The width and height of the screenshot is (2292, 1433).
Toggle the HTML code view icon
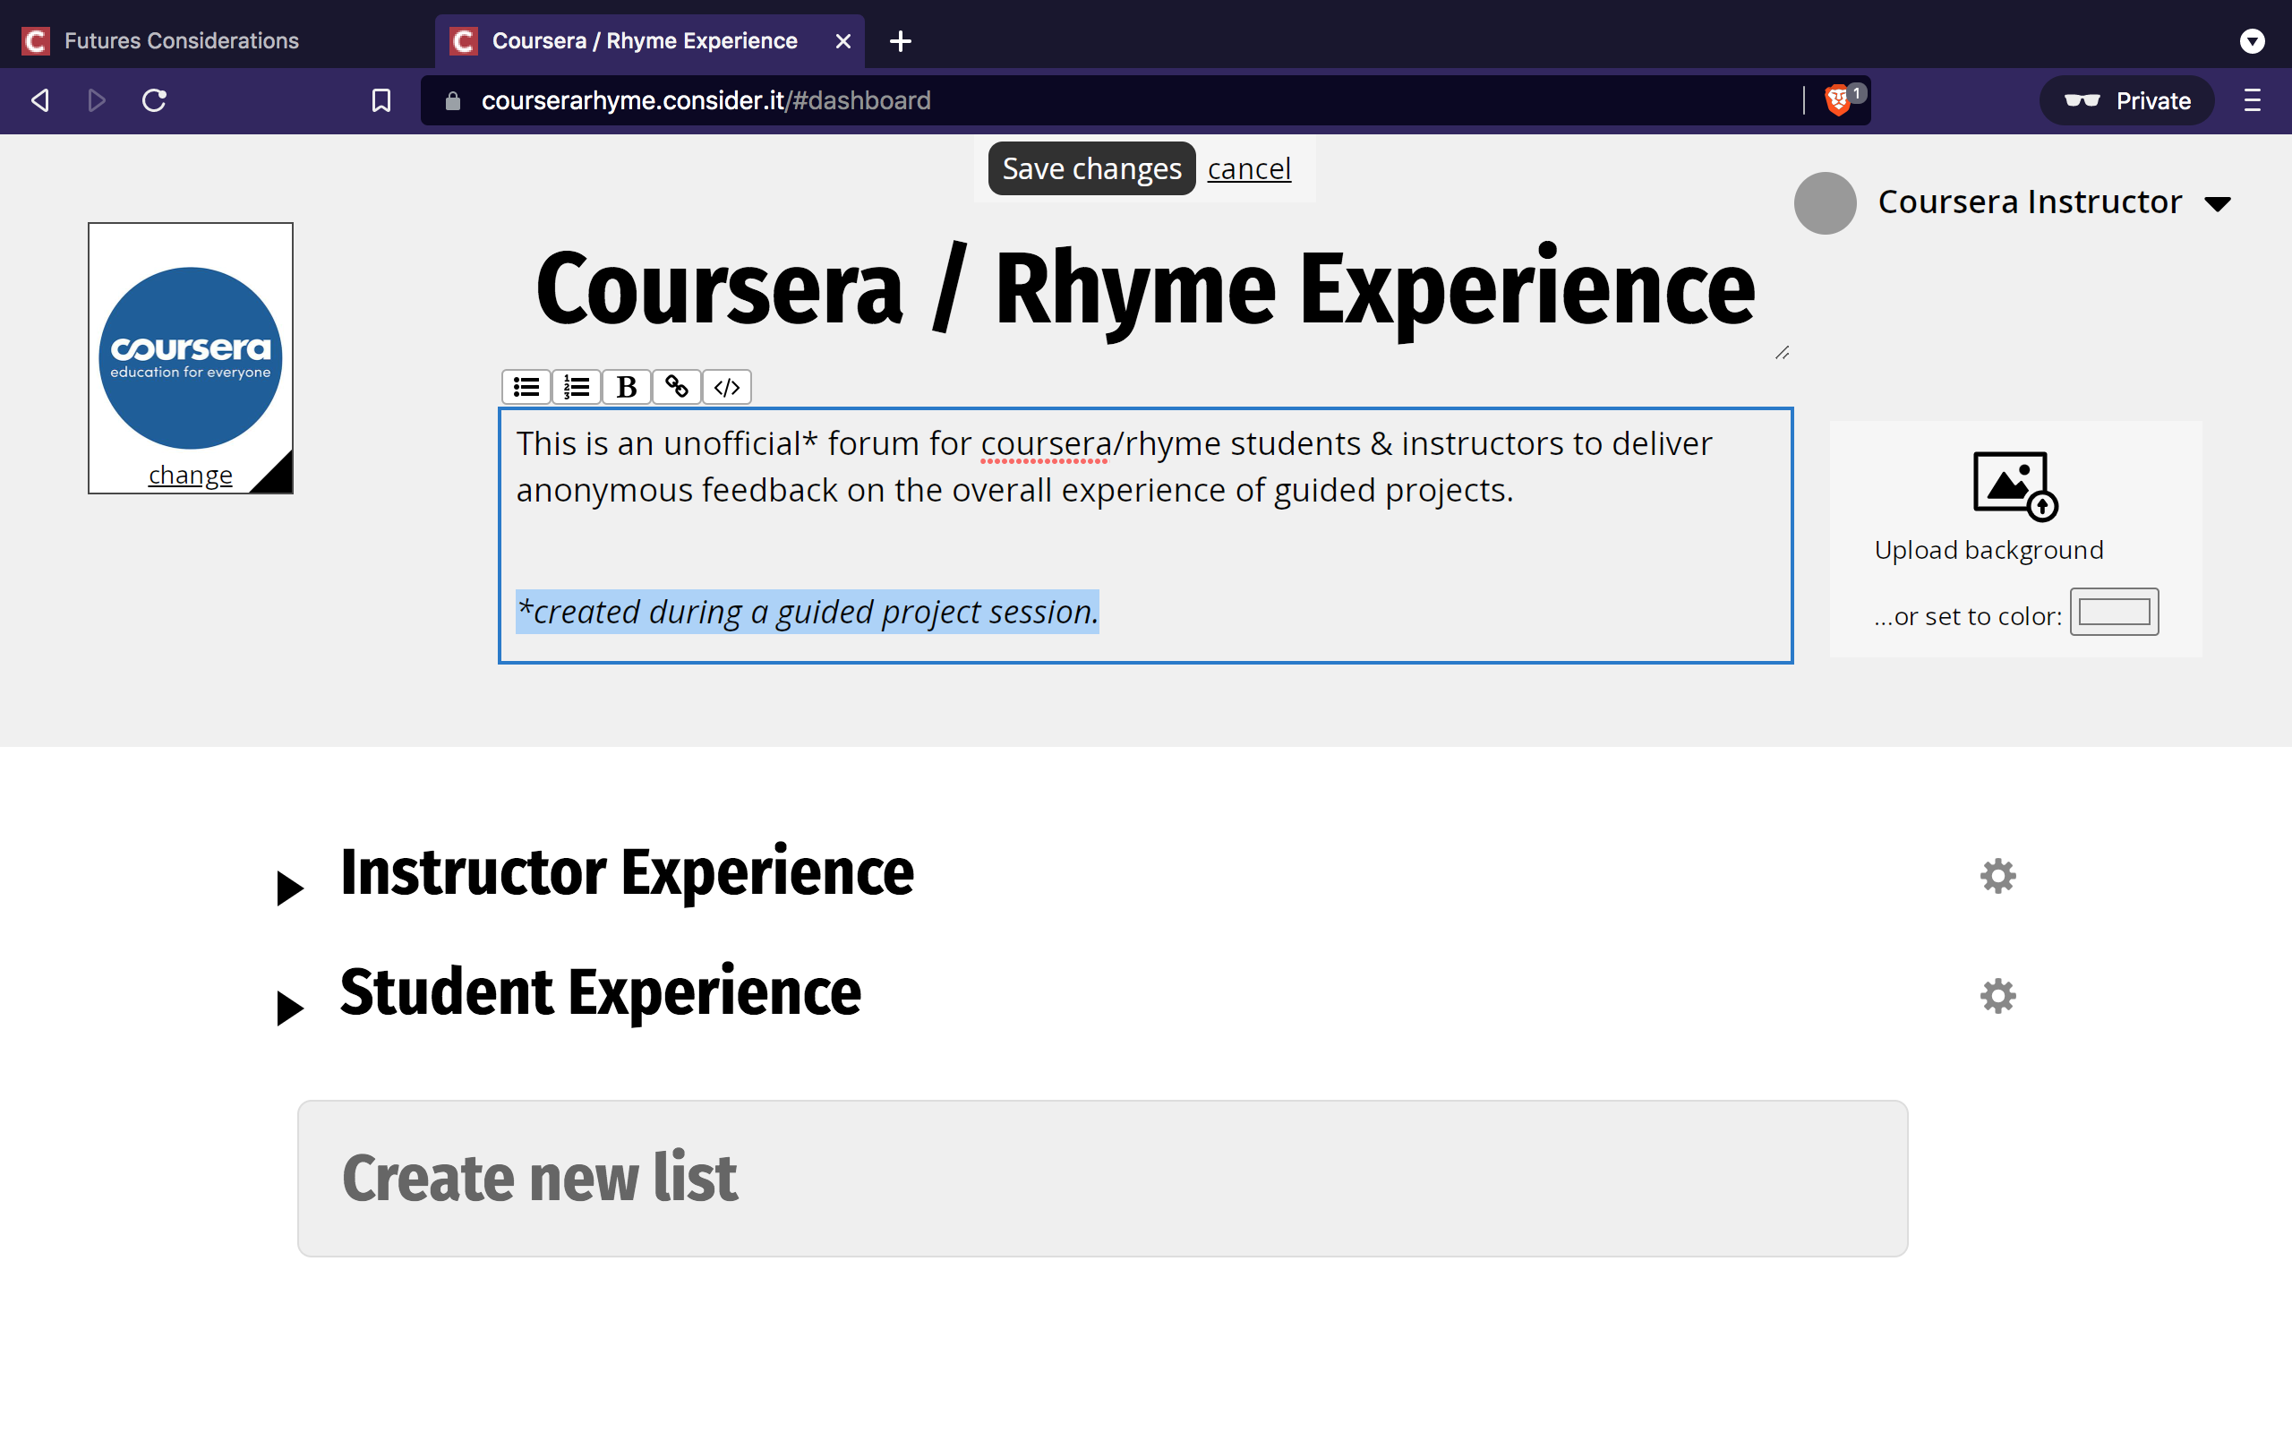point(726,387)
